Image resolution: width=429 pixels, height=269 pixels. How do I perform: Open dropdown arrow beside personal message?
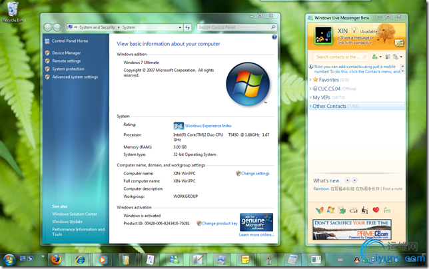point(378,40)
